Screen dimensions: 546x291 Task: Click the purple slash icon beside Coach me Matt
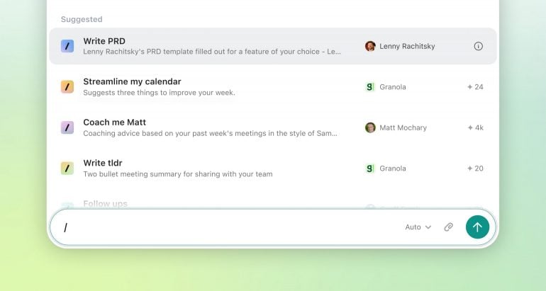coord(67,127)
